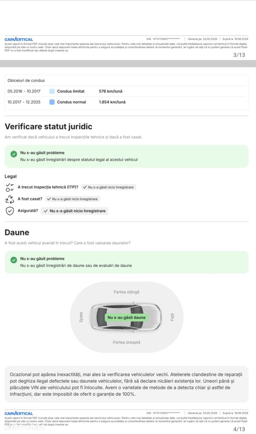Click the recycle icon beside A fost casat
This screenshot has width=256, height=434.
[x=10, y=199]
